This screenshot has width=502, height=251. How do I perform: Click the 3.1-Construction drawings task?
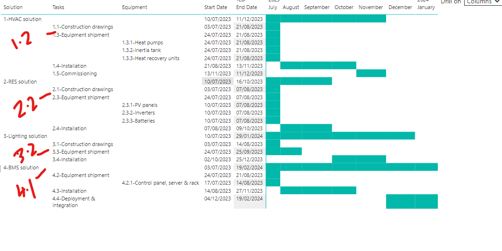pos(82,144)
